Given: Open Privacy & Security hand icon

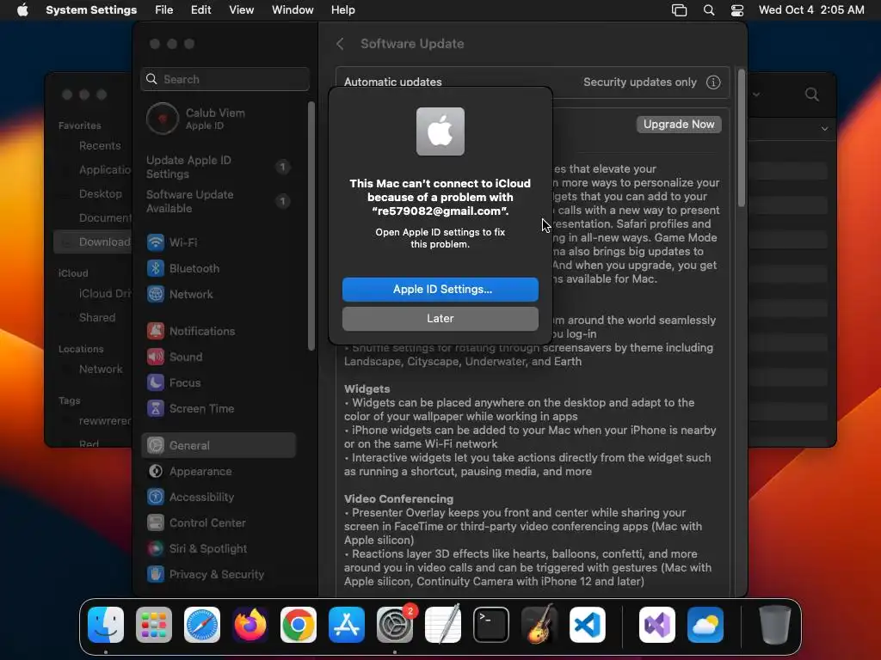Looking at the screenshot, I should point(156,575).
